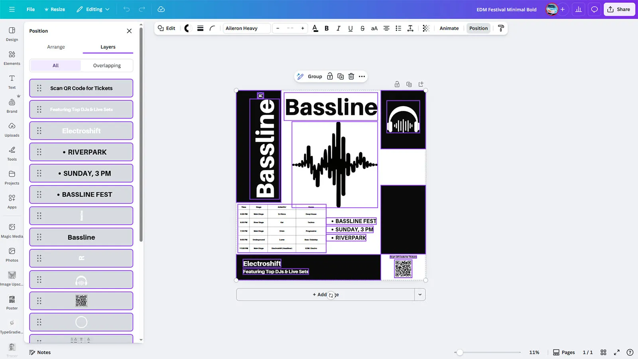638x359 pixels.
Task: Lock the selection using floating padlock icon
Action: click(330, 77)
